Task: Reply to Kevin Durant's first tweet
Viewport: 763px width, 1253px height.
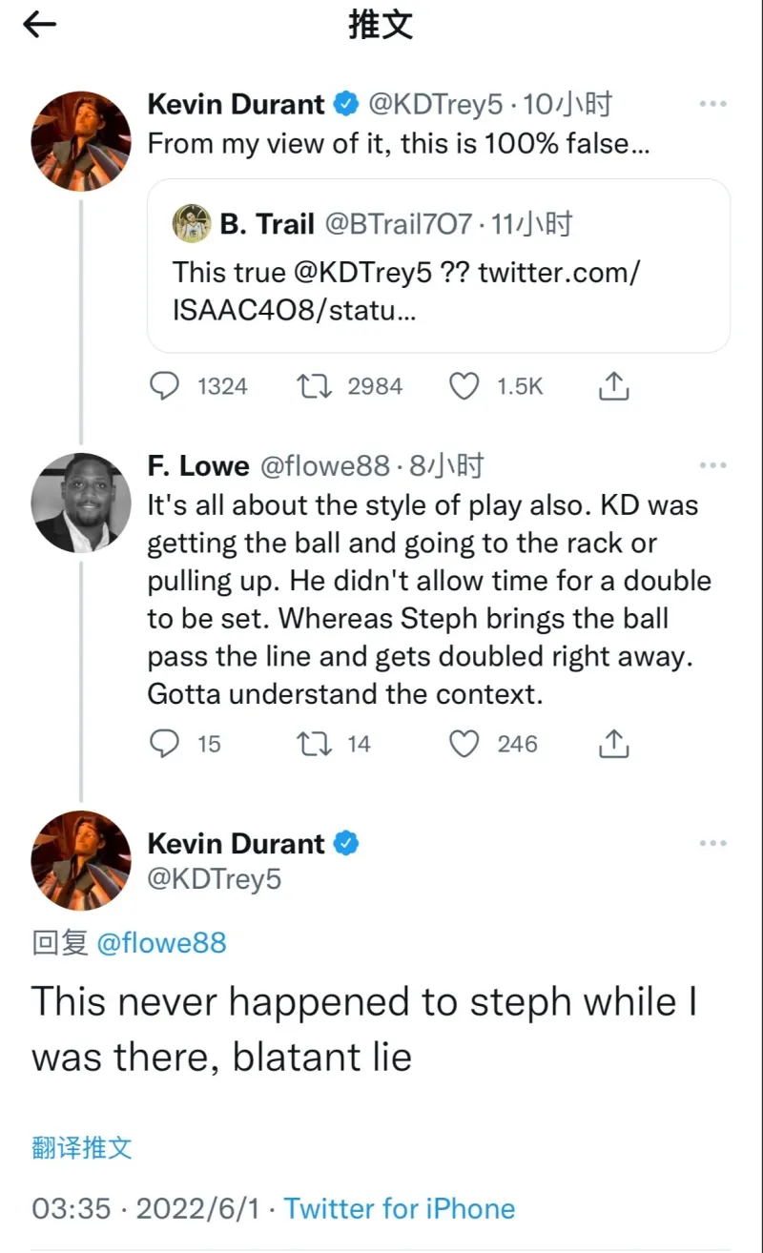Action: 166,386
